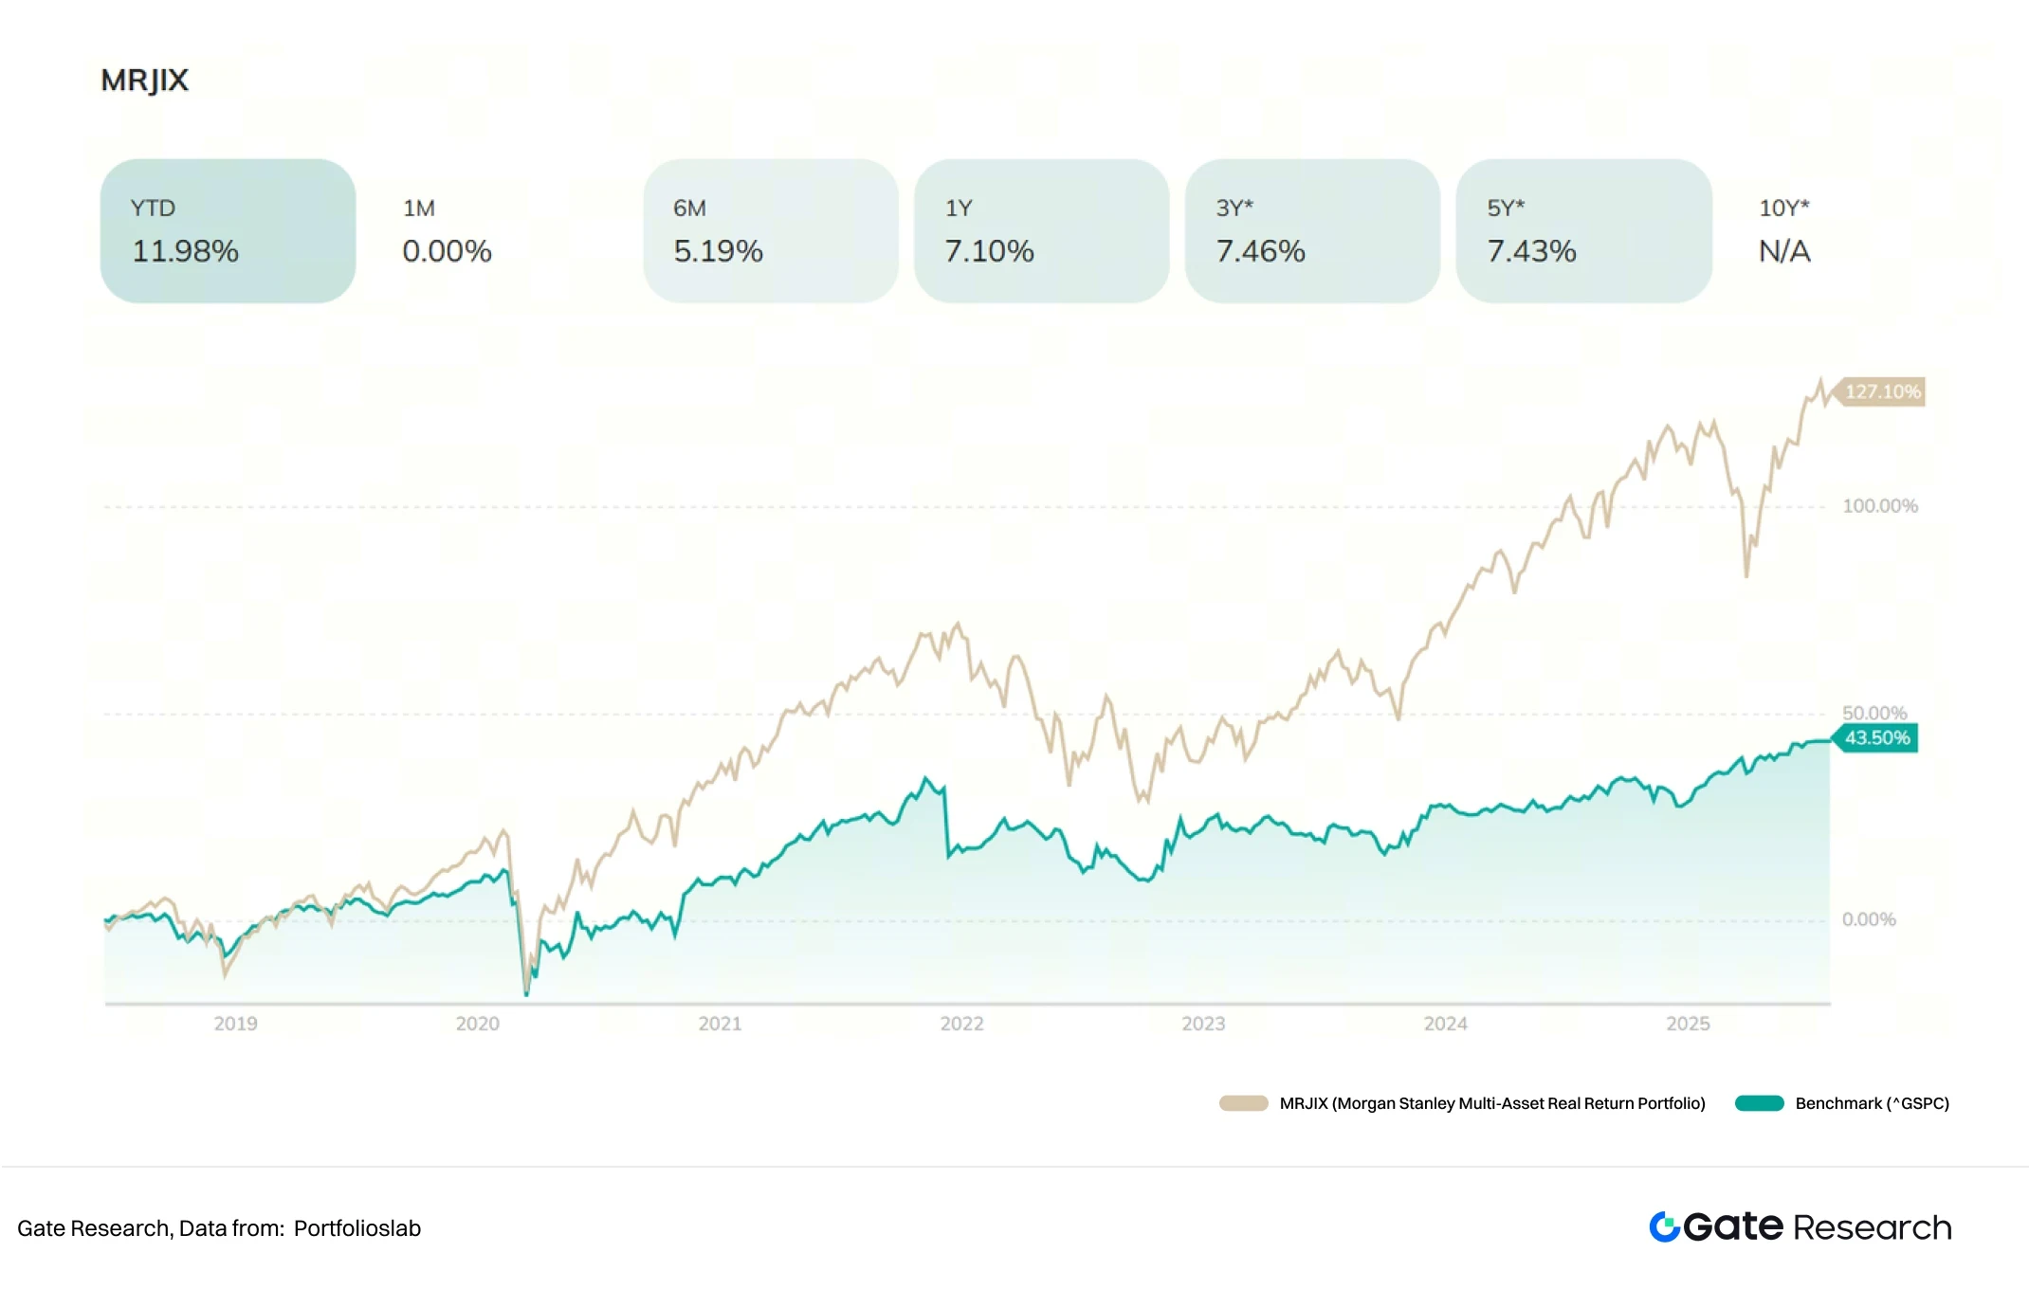The height and width of the screenshot is (1289, 2029).
Task: Select the YTD 11.98% period tab
Action: pyautogui.click(x=228, y=231)
